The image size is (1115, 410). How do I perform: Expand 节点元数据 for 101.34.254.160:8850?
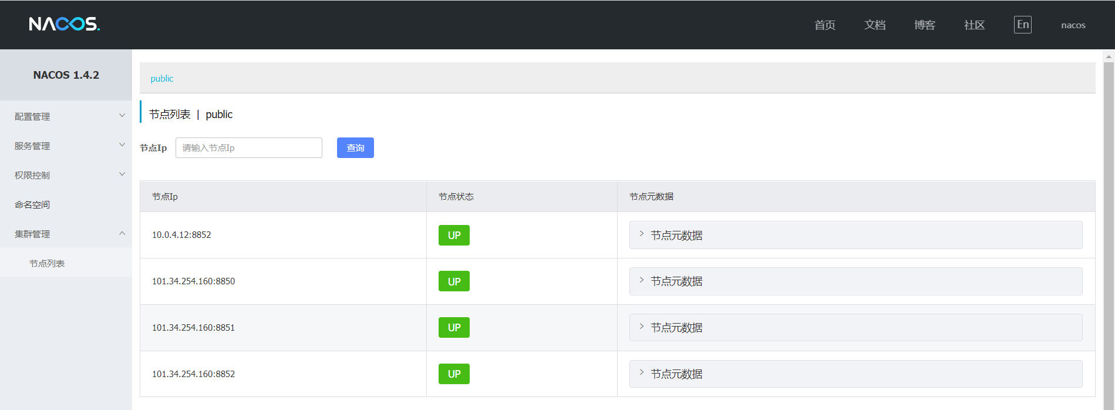point(855,281)
